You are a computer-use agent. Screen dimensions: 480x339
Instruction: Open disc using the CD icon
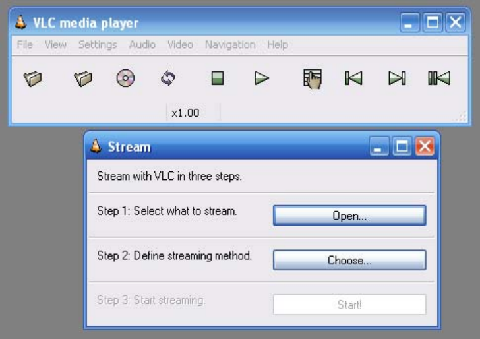[125, 78]
